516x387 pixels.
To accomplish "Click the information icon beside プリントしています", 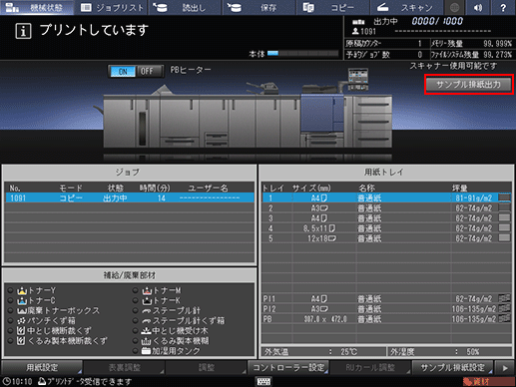I will coord(23,31).
